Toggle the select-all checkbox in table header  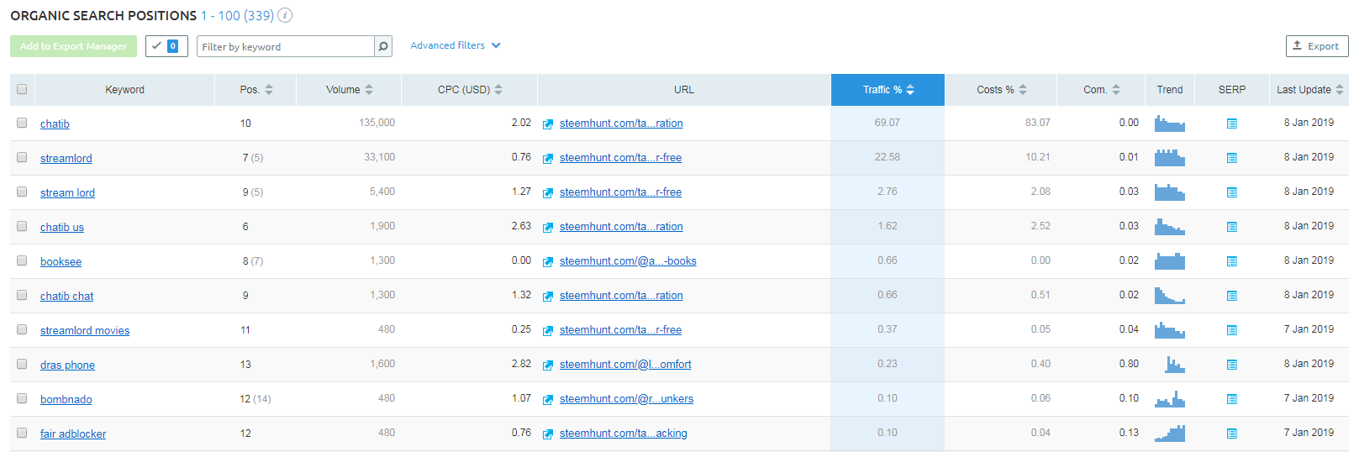click(22, 89)
